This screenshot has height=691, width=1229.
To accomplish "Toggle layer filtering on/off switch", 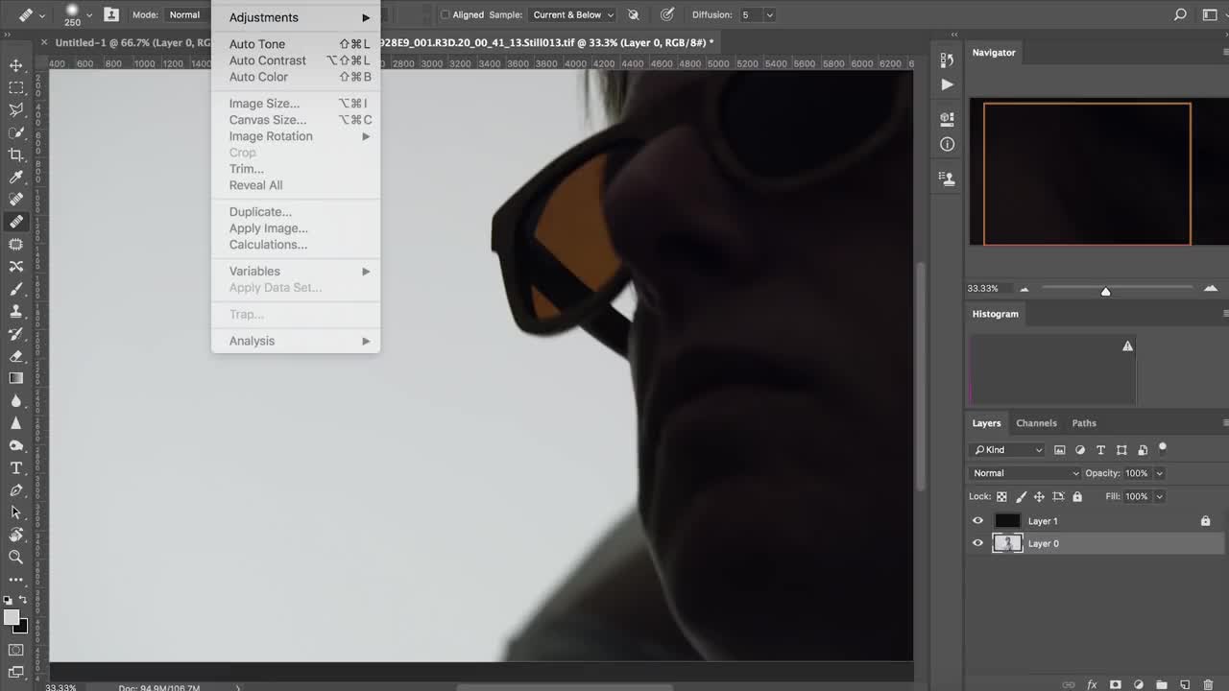I will (x=1163, y=447).
